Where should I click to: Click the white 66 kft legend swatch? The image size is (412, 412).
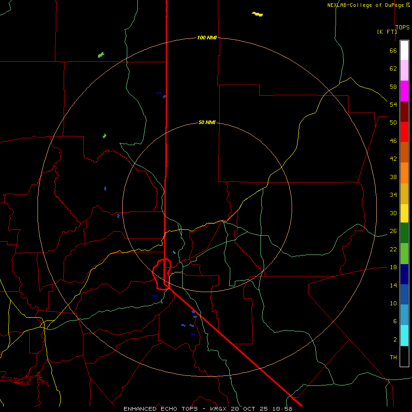(404, 50)
